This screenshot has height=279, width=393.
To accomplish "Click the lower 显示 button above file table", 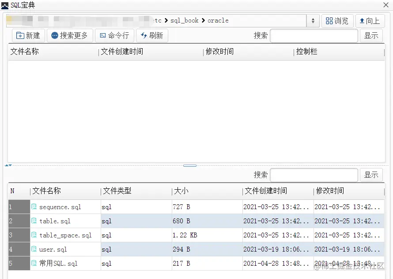I will tap(371, 175).
